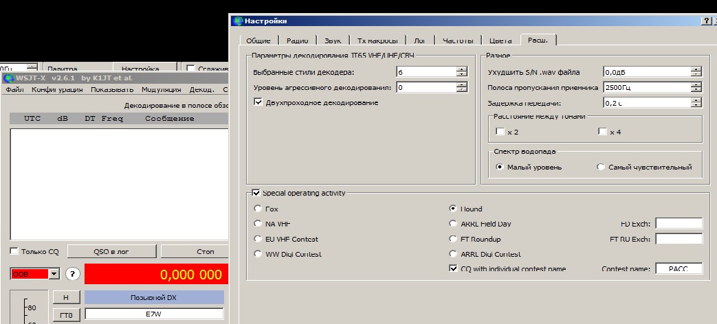Open the OOB band dropdown
Viewport: 717px width, 324px height.
[x=55, y=274]
